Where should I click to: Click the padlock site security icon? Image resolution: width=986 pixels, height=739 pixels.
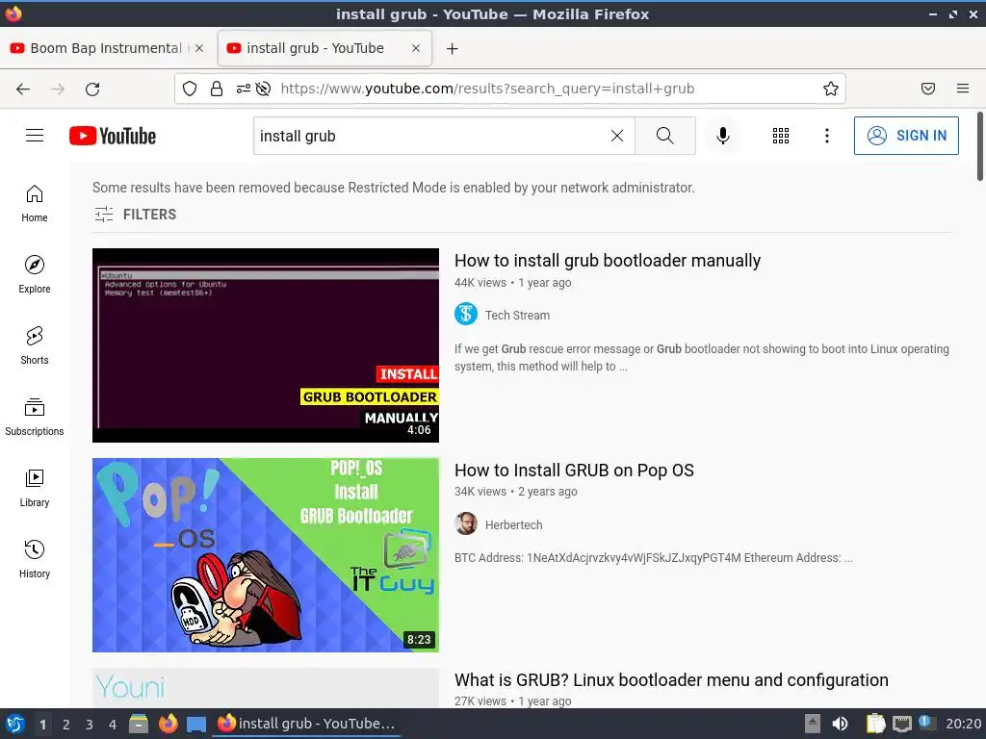(217, 89)
